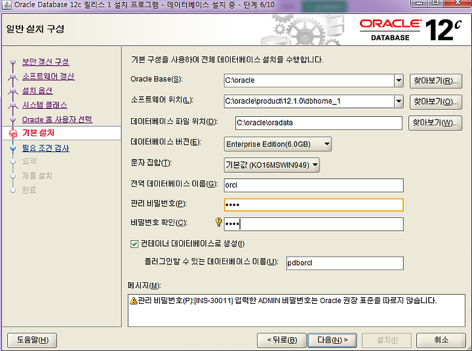Viewport: 472px width, 351px height.
Task: Click the 도움말(H) help button
Action: click(x=32, y=340)
